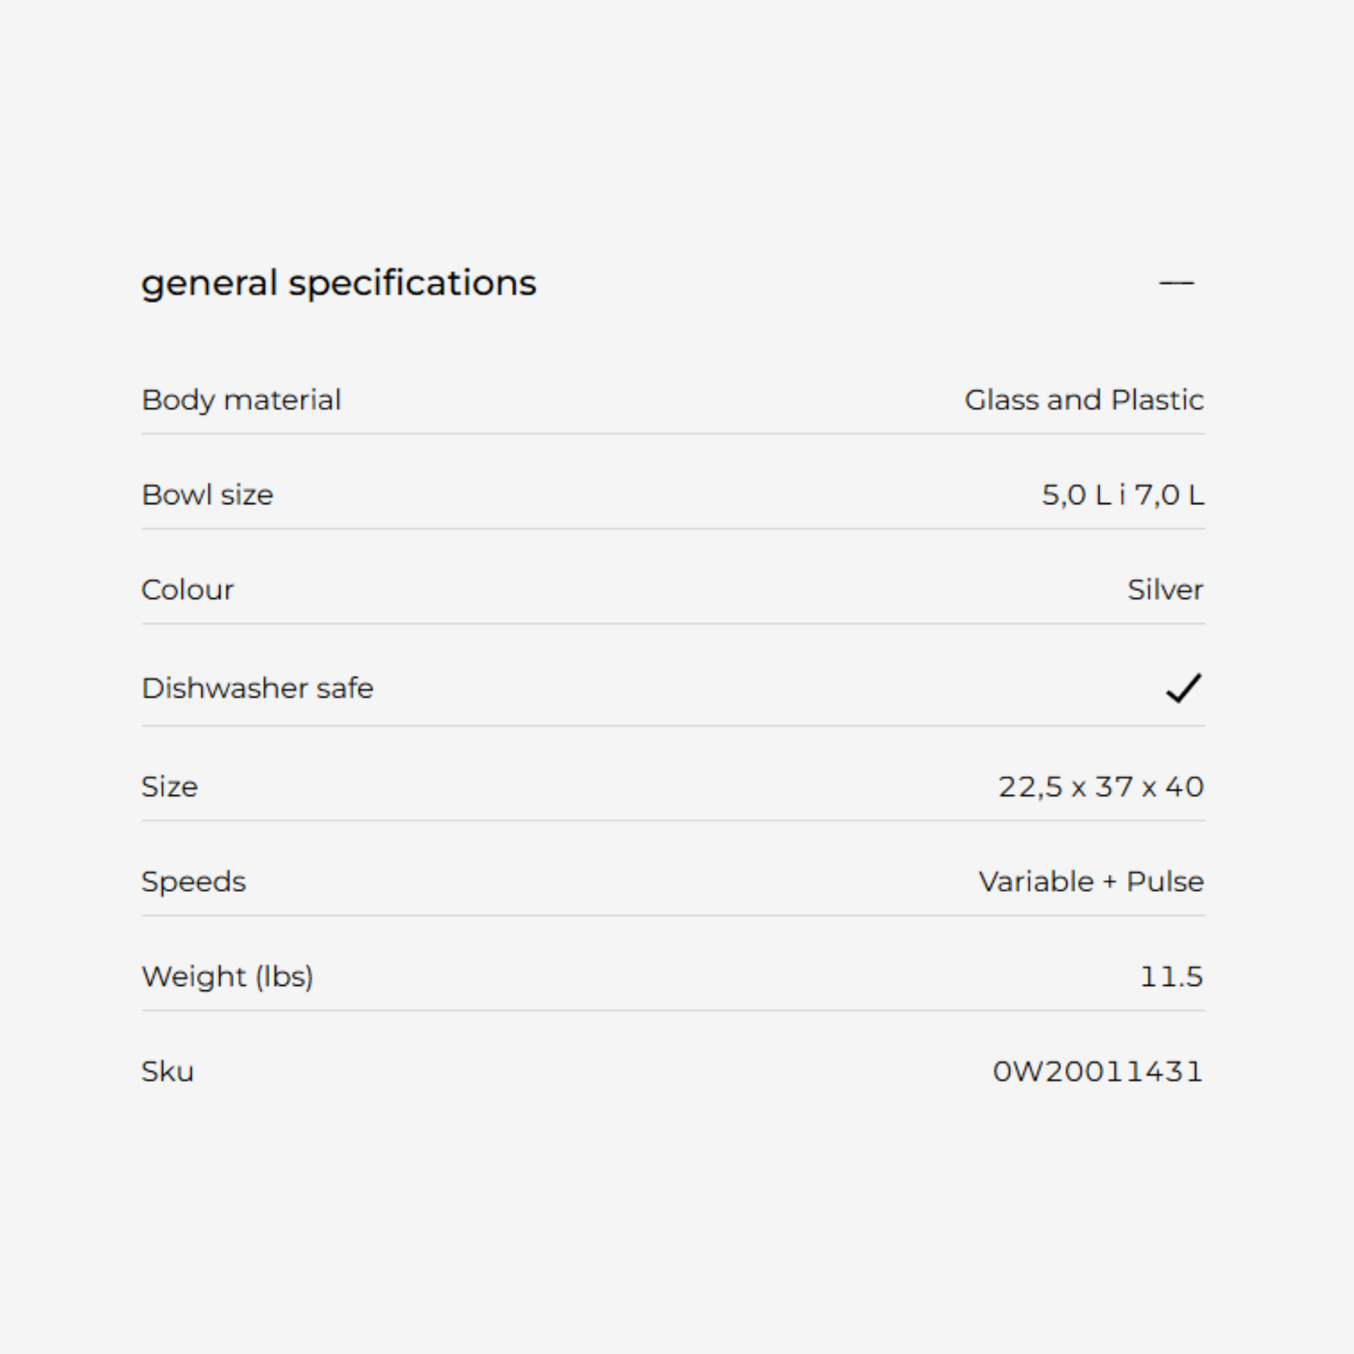
Task: Select the Silver colour value
Action: 1165,590
